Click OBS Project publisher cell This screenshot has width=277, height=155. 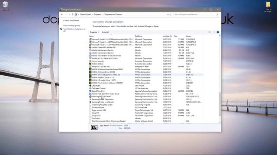pos(139,86)
